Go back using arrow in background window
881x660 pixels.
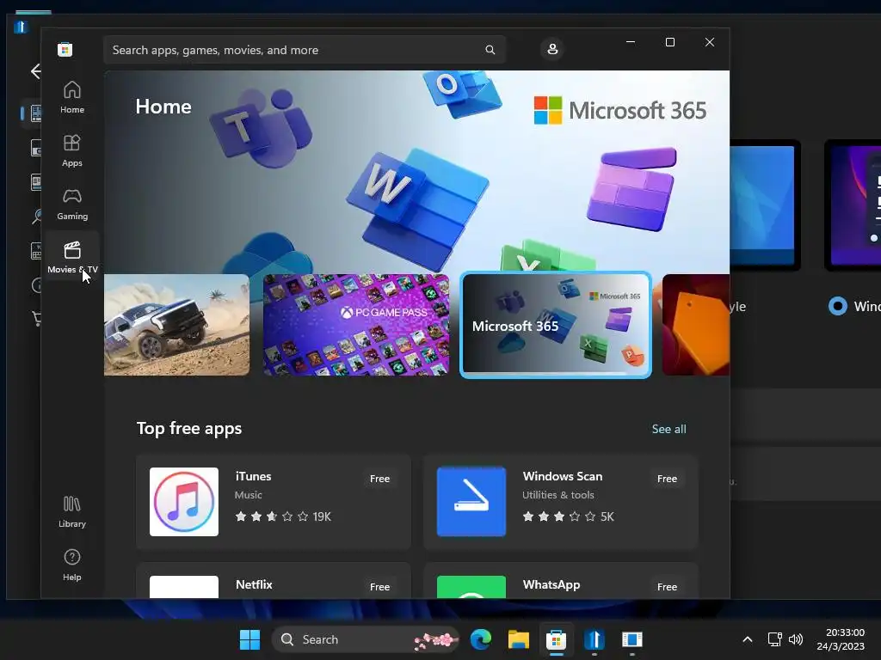coord(35,71)
